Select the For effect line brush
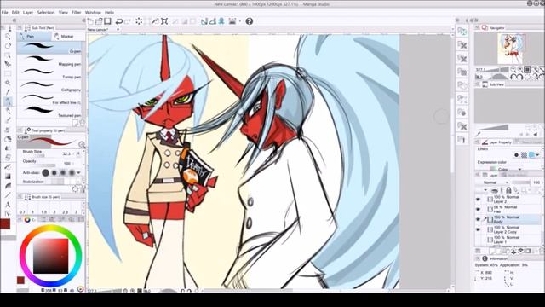This screenshot has width=545, height=307. pos(49,99)
